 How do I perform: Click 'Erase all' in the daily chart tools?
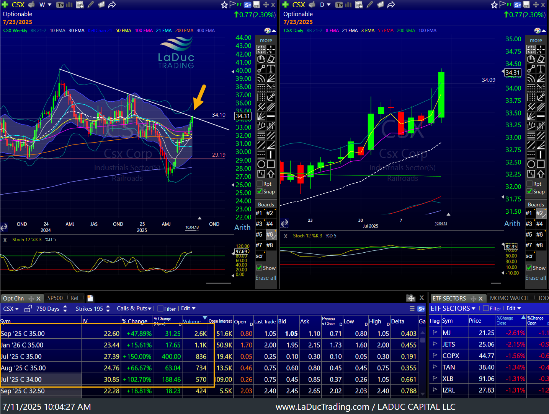coord(536,278)
